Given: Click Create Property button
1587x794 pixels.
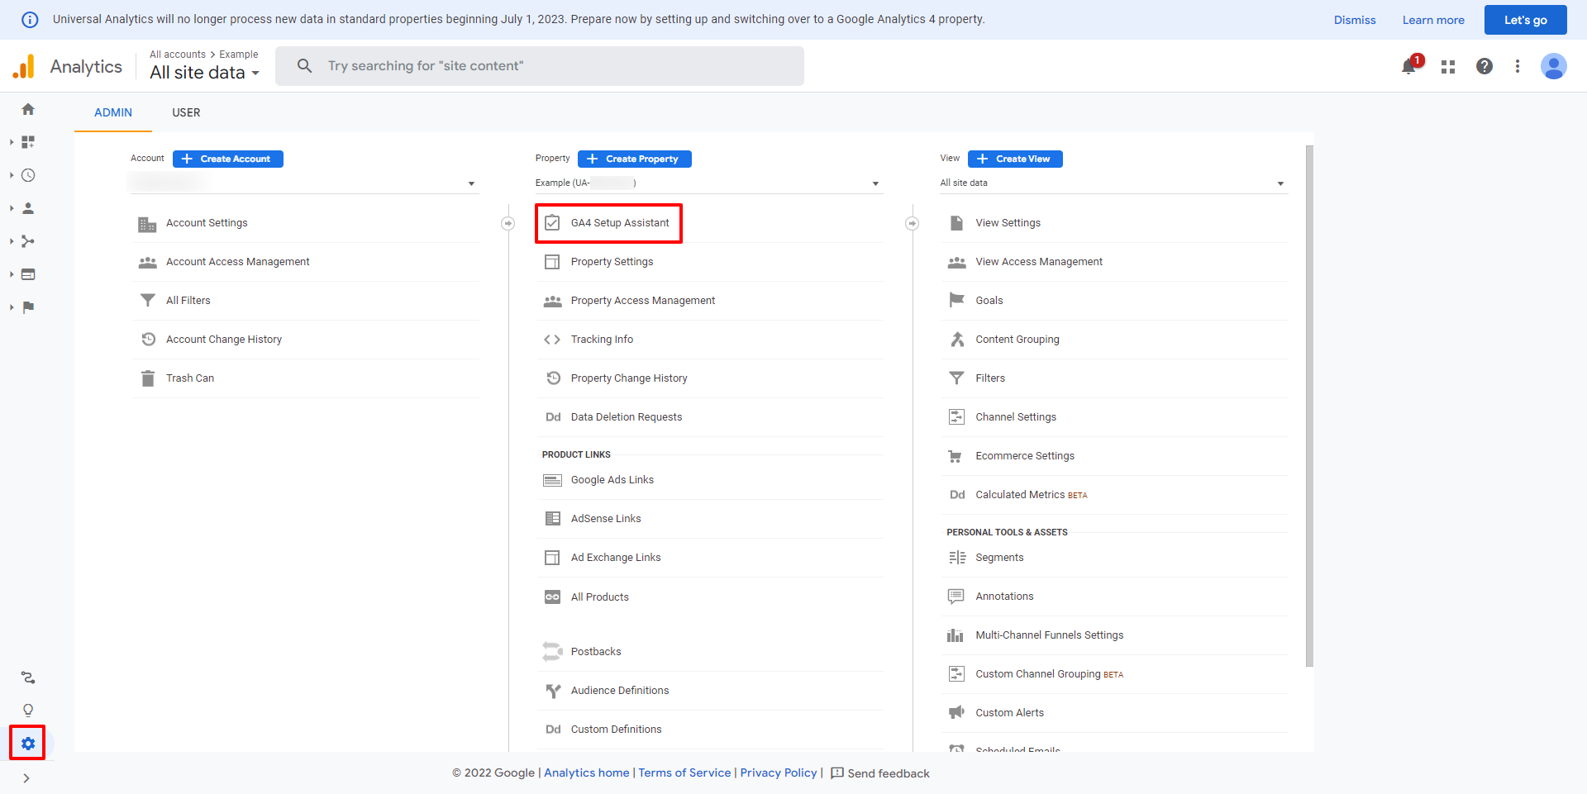Looking at the screenshot, I should [635, 159].
